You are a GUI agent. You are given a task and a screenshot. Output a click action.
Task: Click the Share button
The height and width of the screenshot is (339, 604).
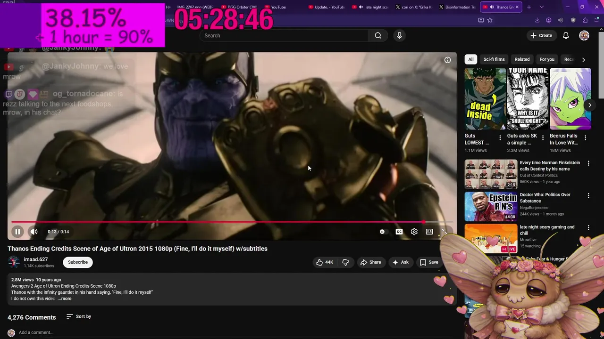pyautogui.click(x=370, y=262)
